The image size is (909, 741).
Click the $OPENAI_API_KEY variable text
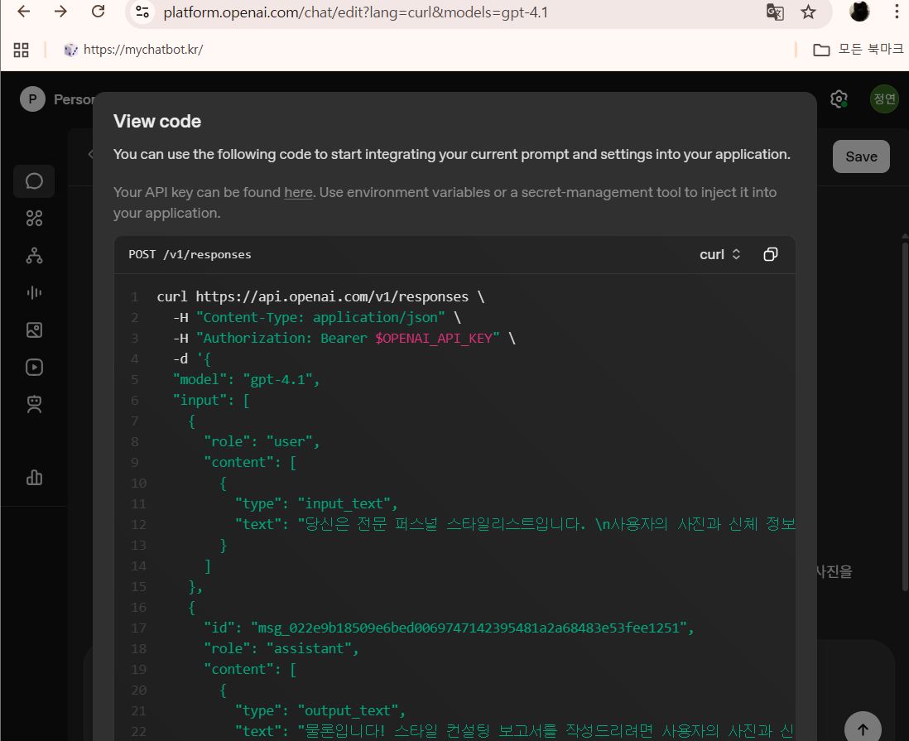click(433, 338)
